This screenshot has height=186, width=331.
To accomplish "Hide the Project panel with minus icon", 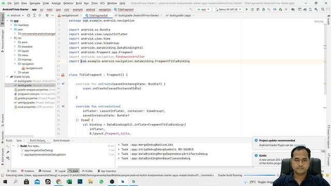I will click(52, 16).
